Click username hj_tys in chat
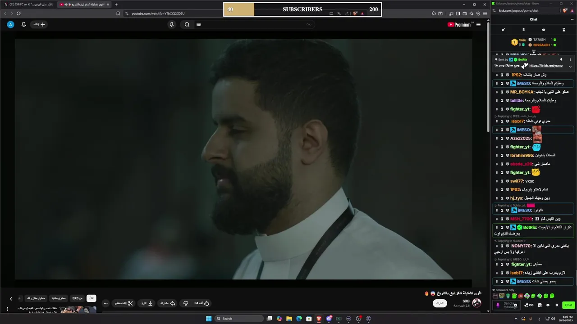This screenshot has width=577, height=324. point(516,198)
